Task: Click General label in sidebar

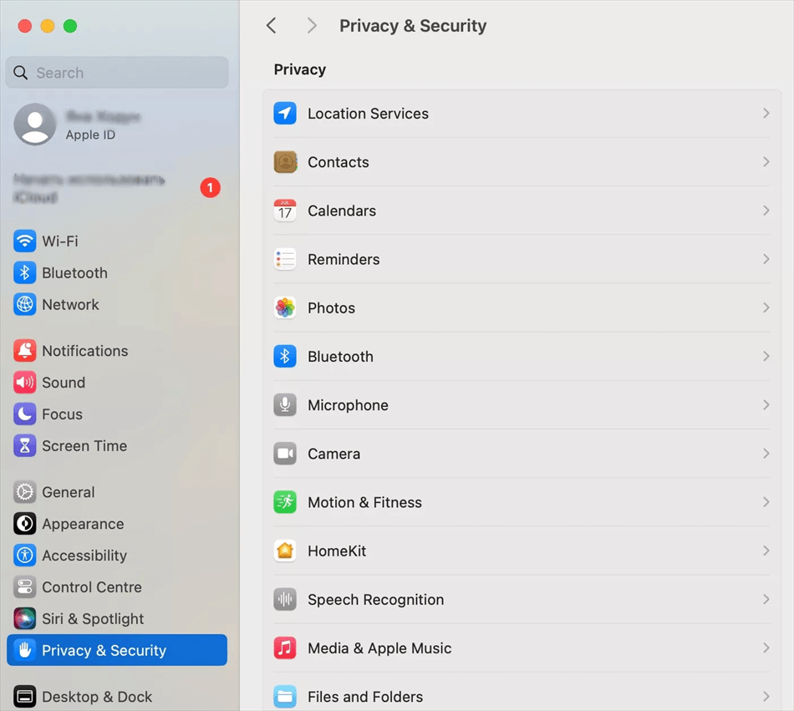Action: tap(68, 492)
